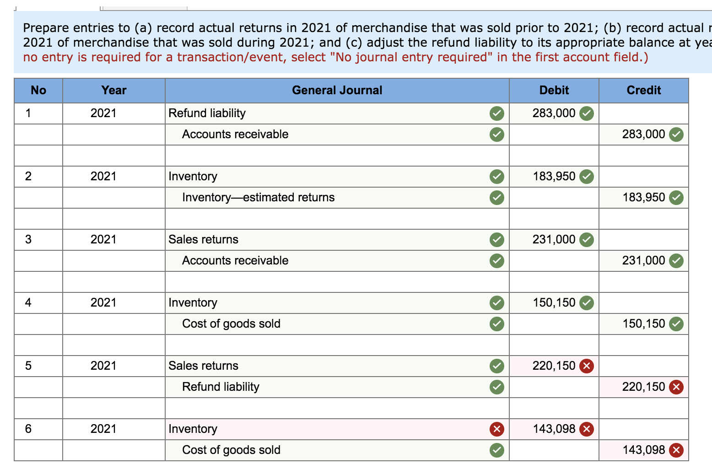712x464 pixels.
Task: Click the Year column header
Action: coord(114,90)
